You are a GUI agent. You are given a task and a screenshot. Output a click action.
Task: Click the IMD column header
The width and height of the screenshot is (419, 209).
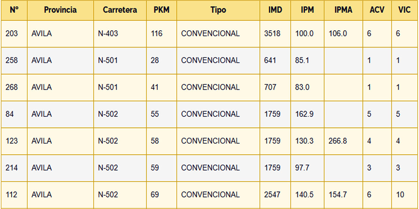pos(275,10)
